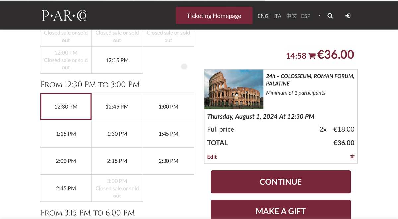Select the 12:15 PM time slot
The height and width of the screenshot is (219, 398).
click(x=117, y=60)
